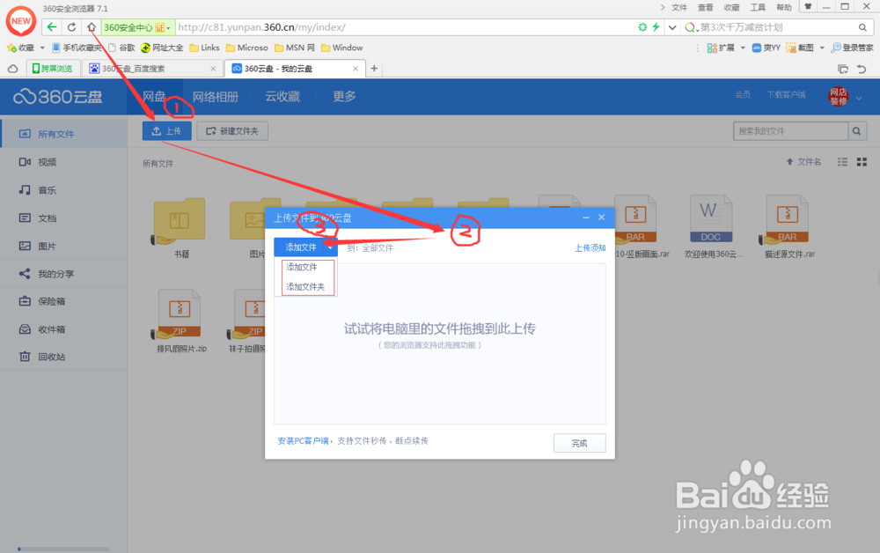Open the Window bookmark folder
880x553 pixels.
(x=341, y=48)
